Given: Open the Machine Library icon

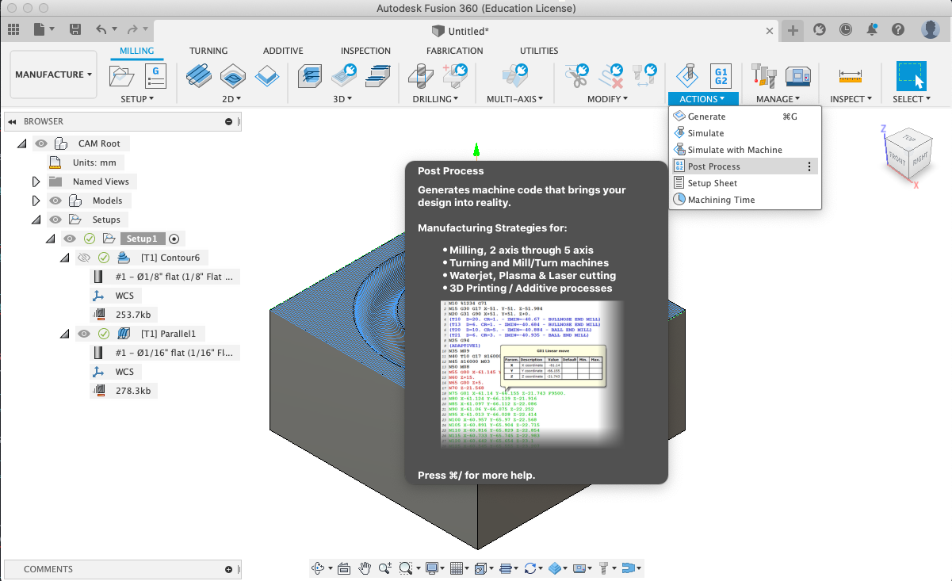Looking at the screenshot, I should 797,76.
